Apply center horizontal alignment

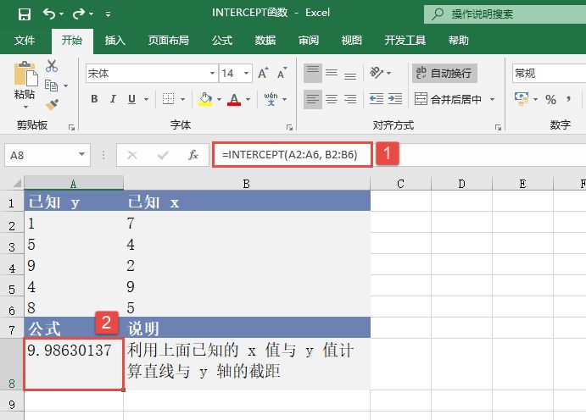pyautogui.click(x=332, y=99)
